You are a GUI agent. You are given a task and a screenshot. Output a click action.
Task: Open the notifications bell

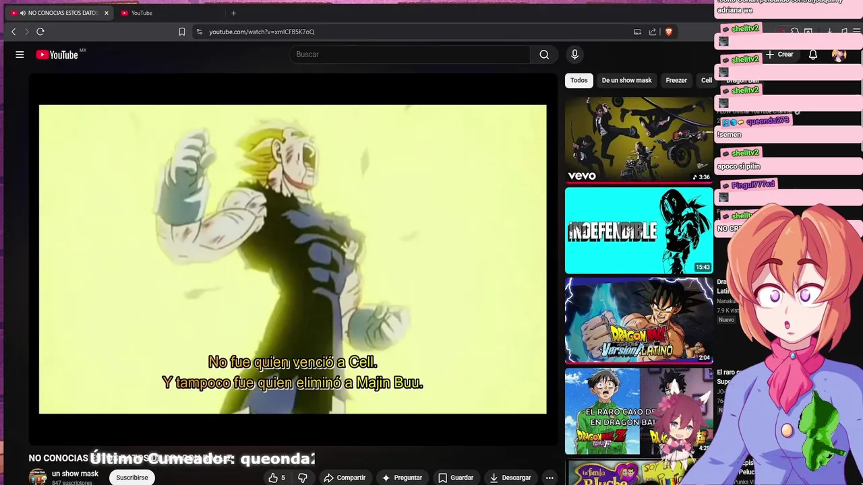tap(813, 55)
